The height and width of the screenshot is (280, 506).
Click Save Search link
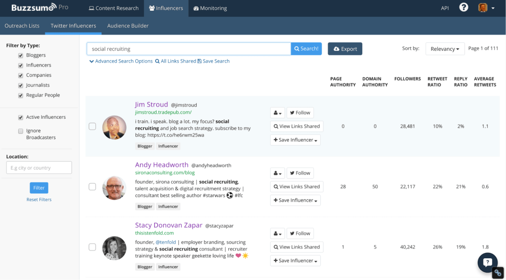coord(213,61)
